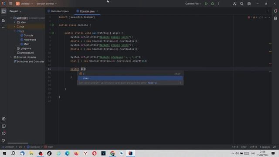This screenshot has width=279, height=157.
Task: Change the 4 spaces indent setting
Action: [x=265, y=147]
